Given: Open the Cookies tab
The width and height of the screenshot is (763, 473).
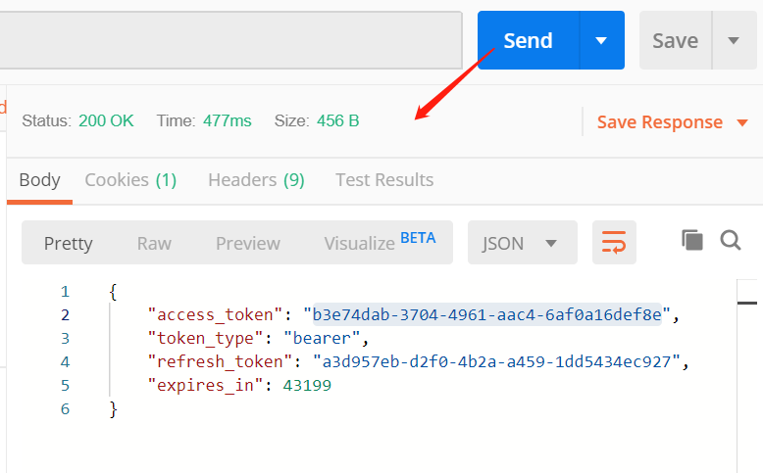Looking at the screenshot, I should point(130,180).
